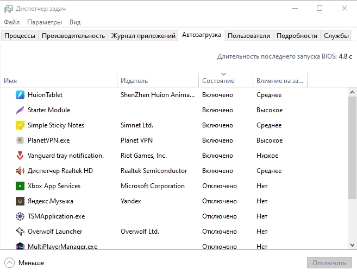Click the HuionTablet app icon
357x276 pixels.
[20, 95]
